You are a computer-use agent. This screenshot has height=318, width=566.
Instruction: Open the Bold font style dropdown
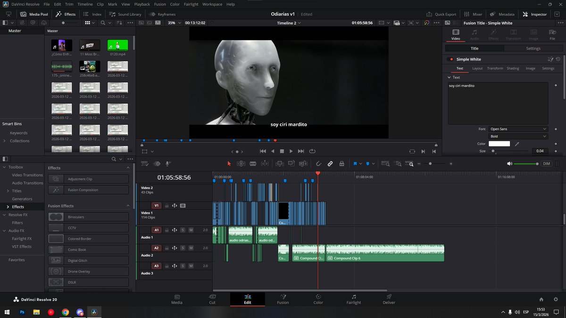tap(518, 136)
